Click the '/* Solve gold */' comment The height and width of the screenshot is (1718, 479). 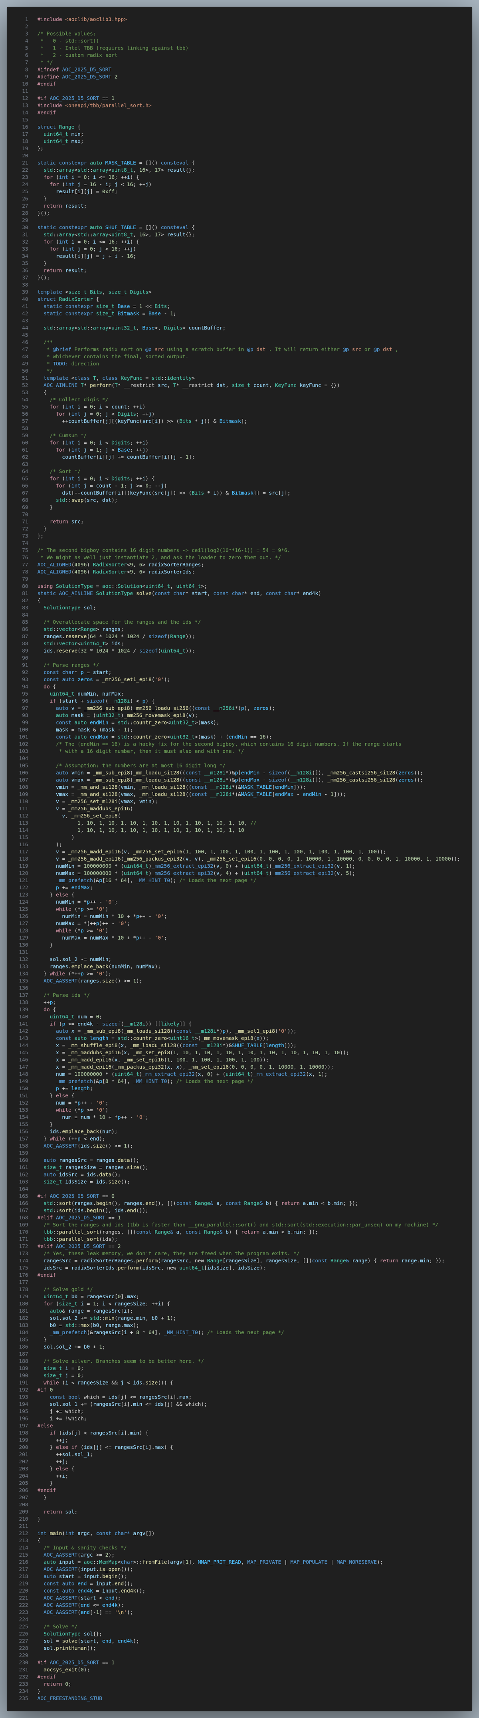68,1290
